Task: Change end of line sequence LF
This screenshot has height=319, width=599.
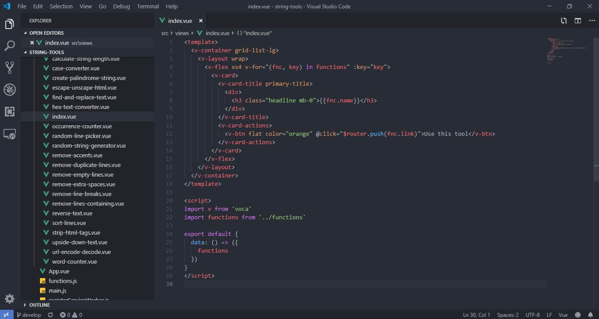Action: (549, 315)
